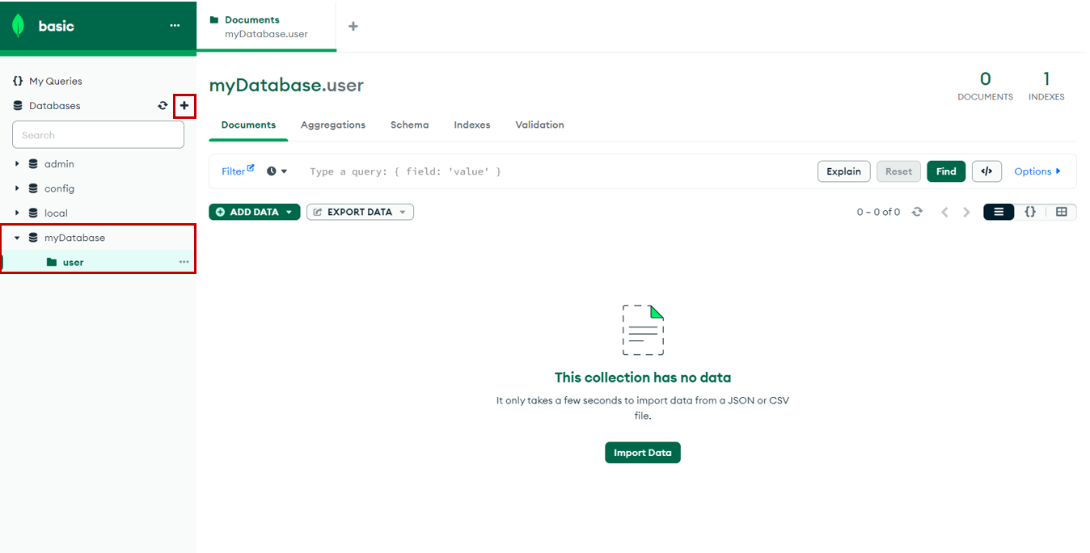This screenshot has width=1090, height=553.
Task: Click the myDatabase database icon
Action: (33, 238)
